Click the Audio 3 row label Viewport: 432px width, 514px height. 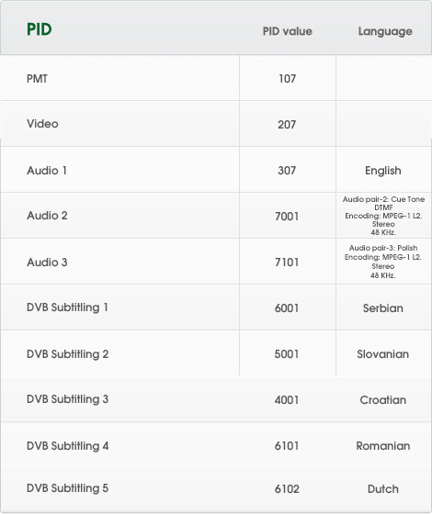[x=47, y=263]
